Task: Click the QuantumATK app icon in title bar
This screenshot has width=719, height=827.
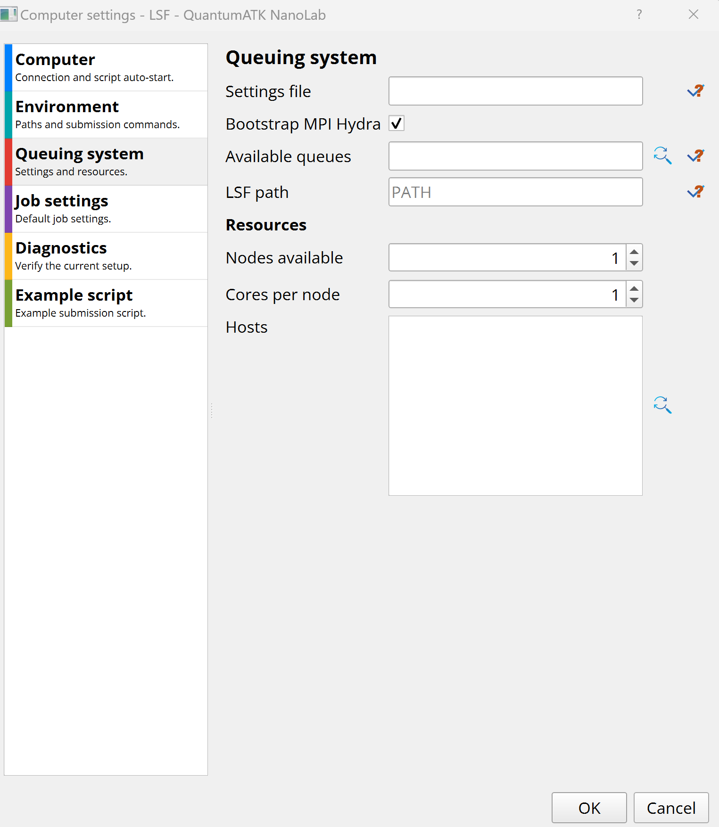Action: point(8,14)
